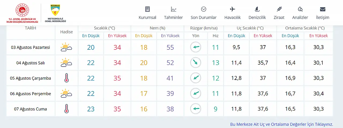Follow the Uç ve Ortalama Değerler link
Screen dimensions: 343x128
[282, 124]
